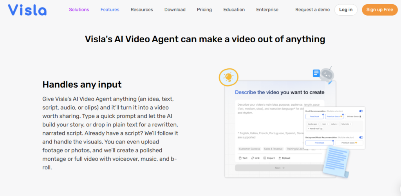Click the Request a demo link
The height and width of the screenshot is (196, 401).
coord(312,10)
